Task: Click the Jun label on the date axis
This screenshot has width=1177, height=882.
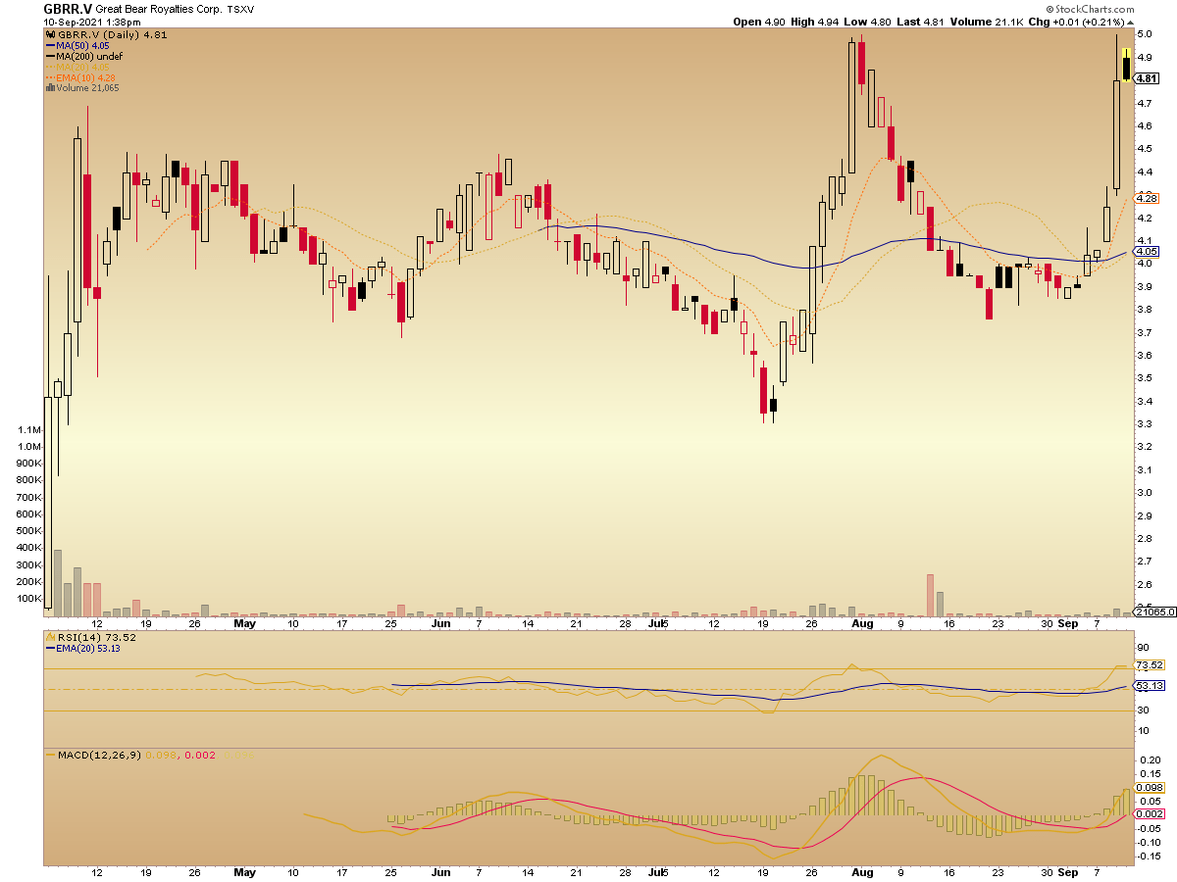Action: (441, 623)
